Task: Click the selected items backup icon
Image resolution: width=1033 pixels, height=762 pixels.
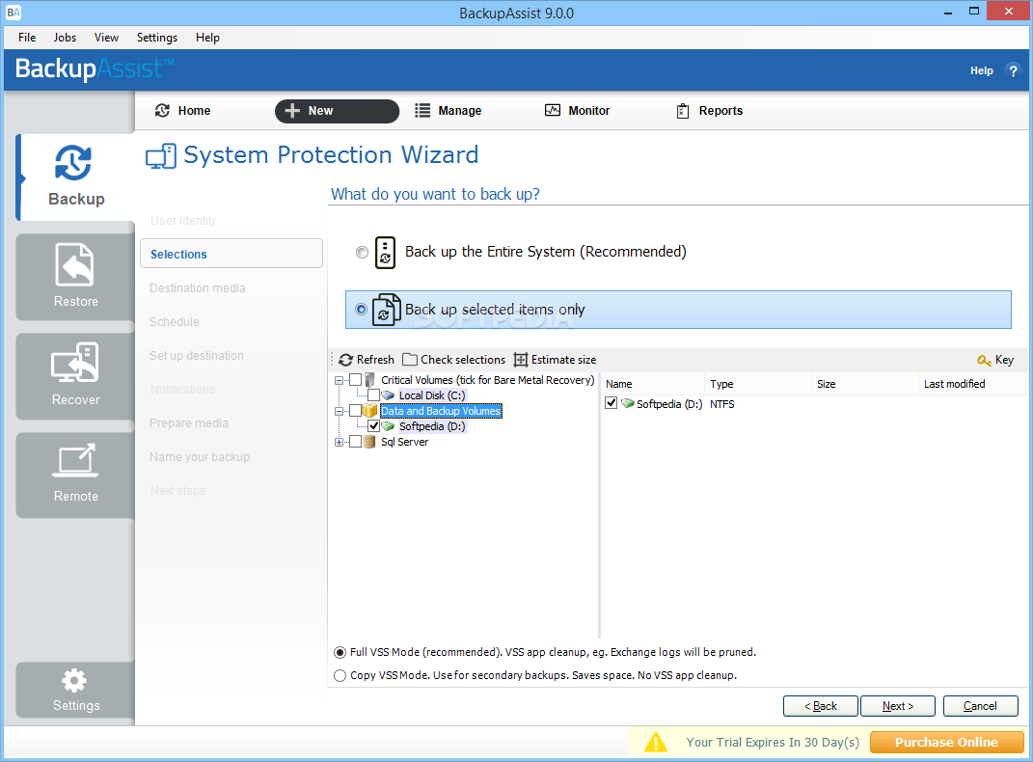Action: point(386,310)
